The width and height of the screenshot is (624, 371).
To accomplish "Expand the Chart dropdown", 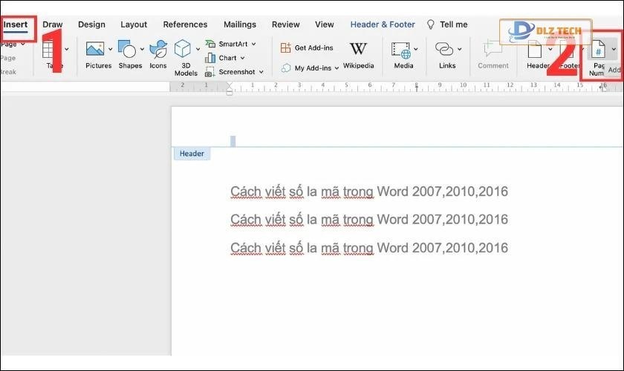I will coord(244,58).
